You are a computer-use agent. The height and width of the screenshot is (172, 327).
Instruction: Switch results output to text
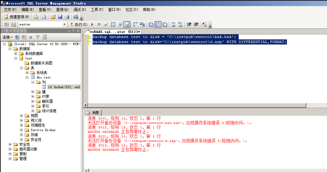pyautogui.click(x=151, y=24)
